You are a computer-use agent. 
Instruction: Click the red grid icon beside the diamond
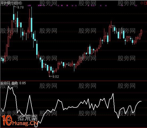146,3
